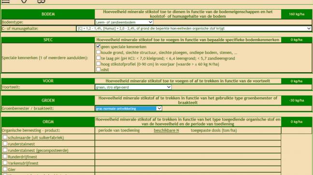This screenshot has width=313, height=175.
Task: Tick 'runderstalmest (gecomposteerde)' checkbox
Action: [5, 150]
